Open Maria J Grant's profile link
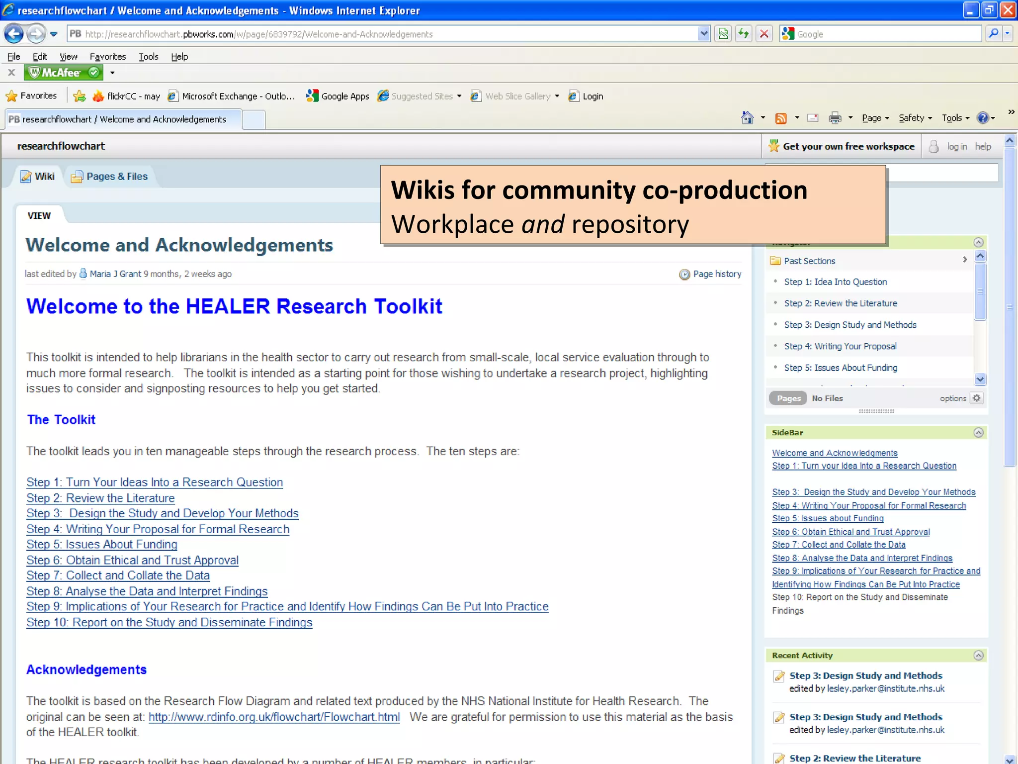This screenshot has width=1018, height=764. 115,274
